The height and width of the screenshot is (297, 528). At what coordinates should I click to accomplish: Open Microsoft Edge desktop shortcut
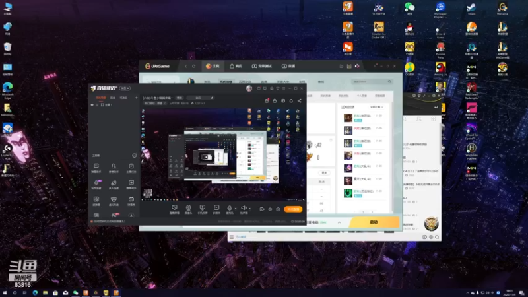coord(7,91)
